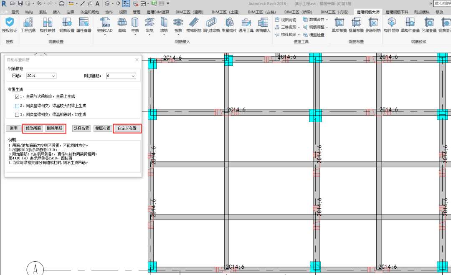Select the 墙筋 wall rebar tool
The height and width of the screenshot is (275, 451).
pyautogui.click(x=164, y=22)
